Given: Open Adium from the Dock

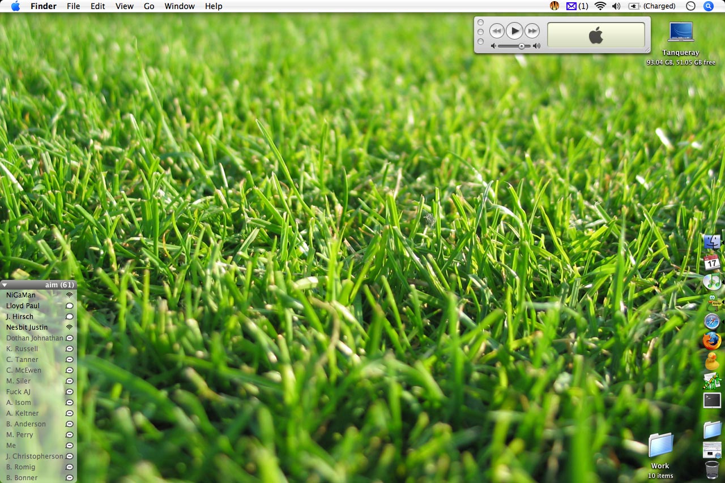Looking at the screenshot, I should coord(712,301).
